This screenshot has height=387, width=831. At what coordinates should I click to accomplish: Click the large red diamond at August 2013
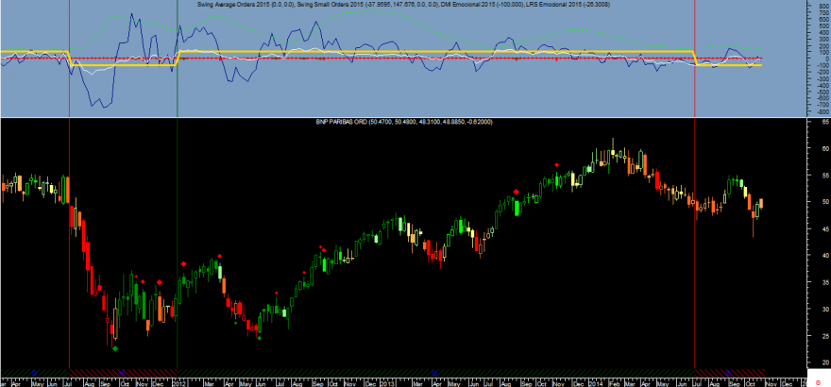(x=516, y=192)
